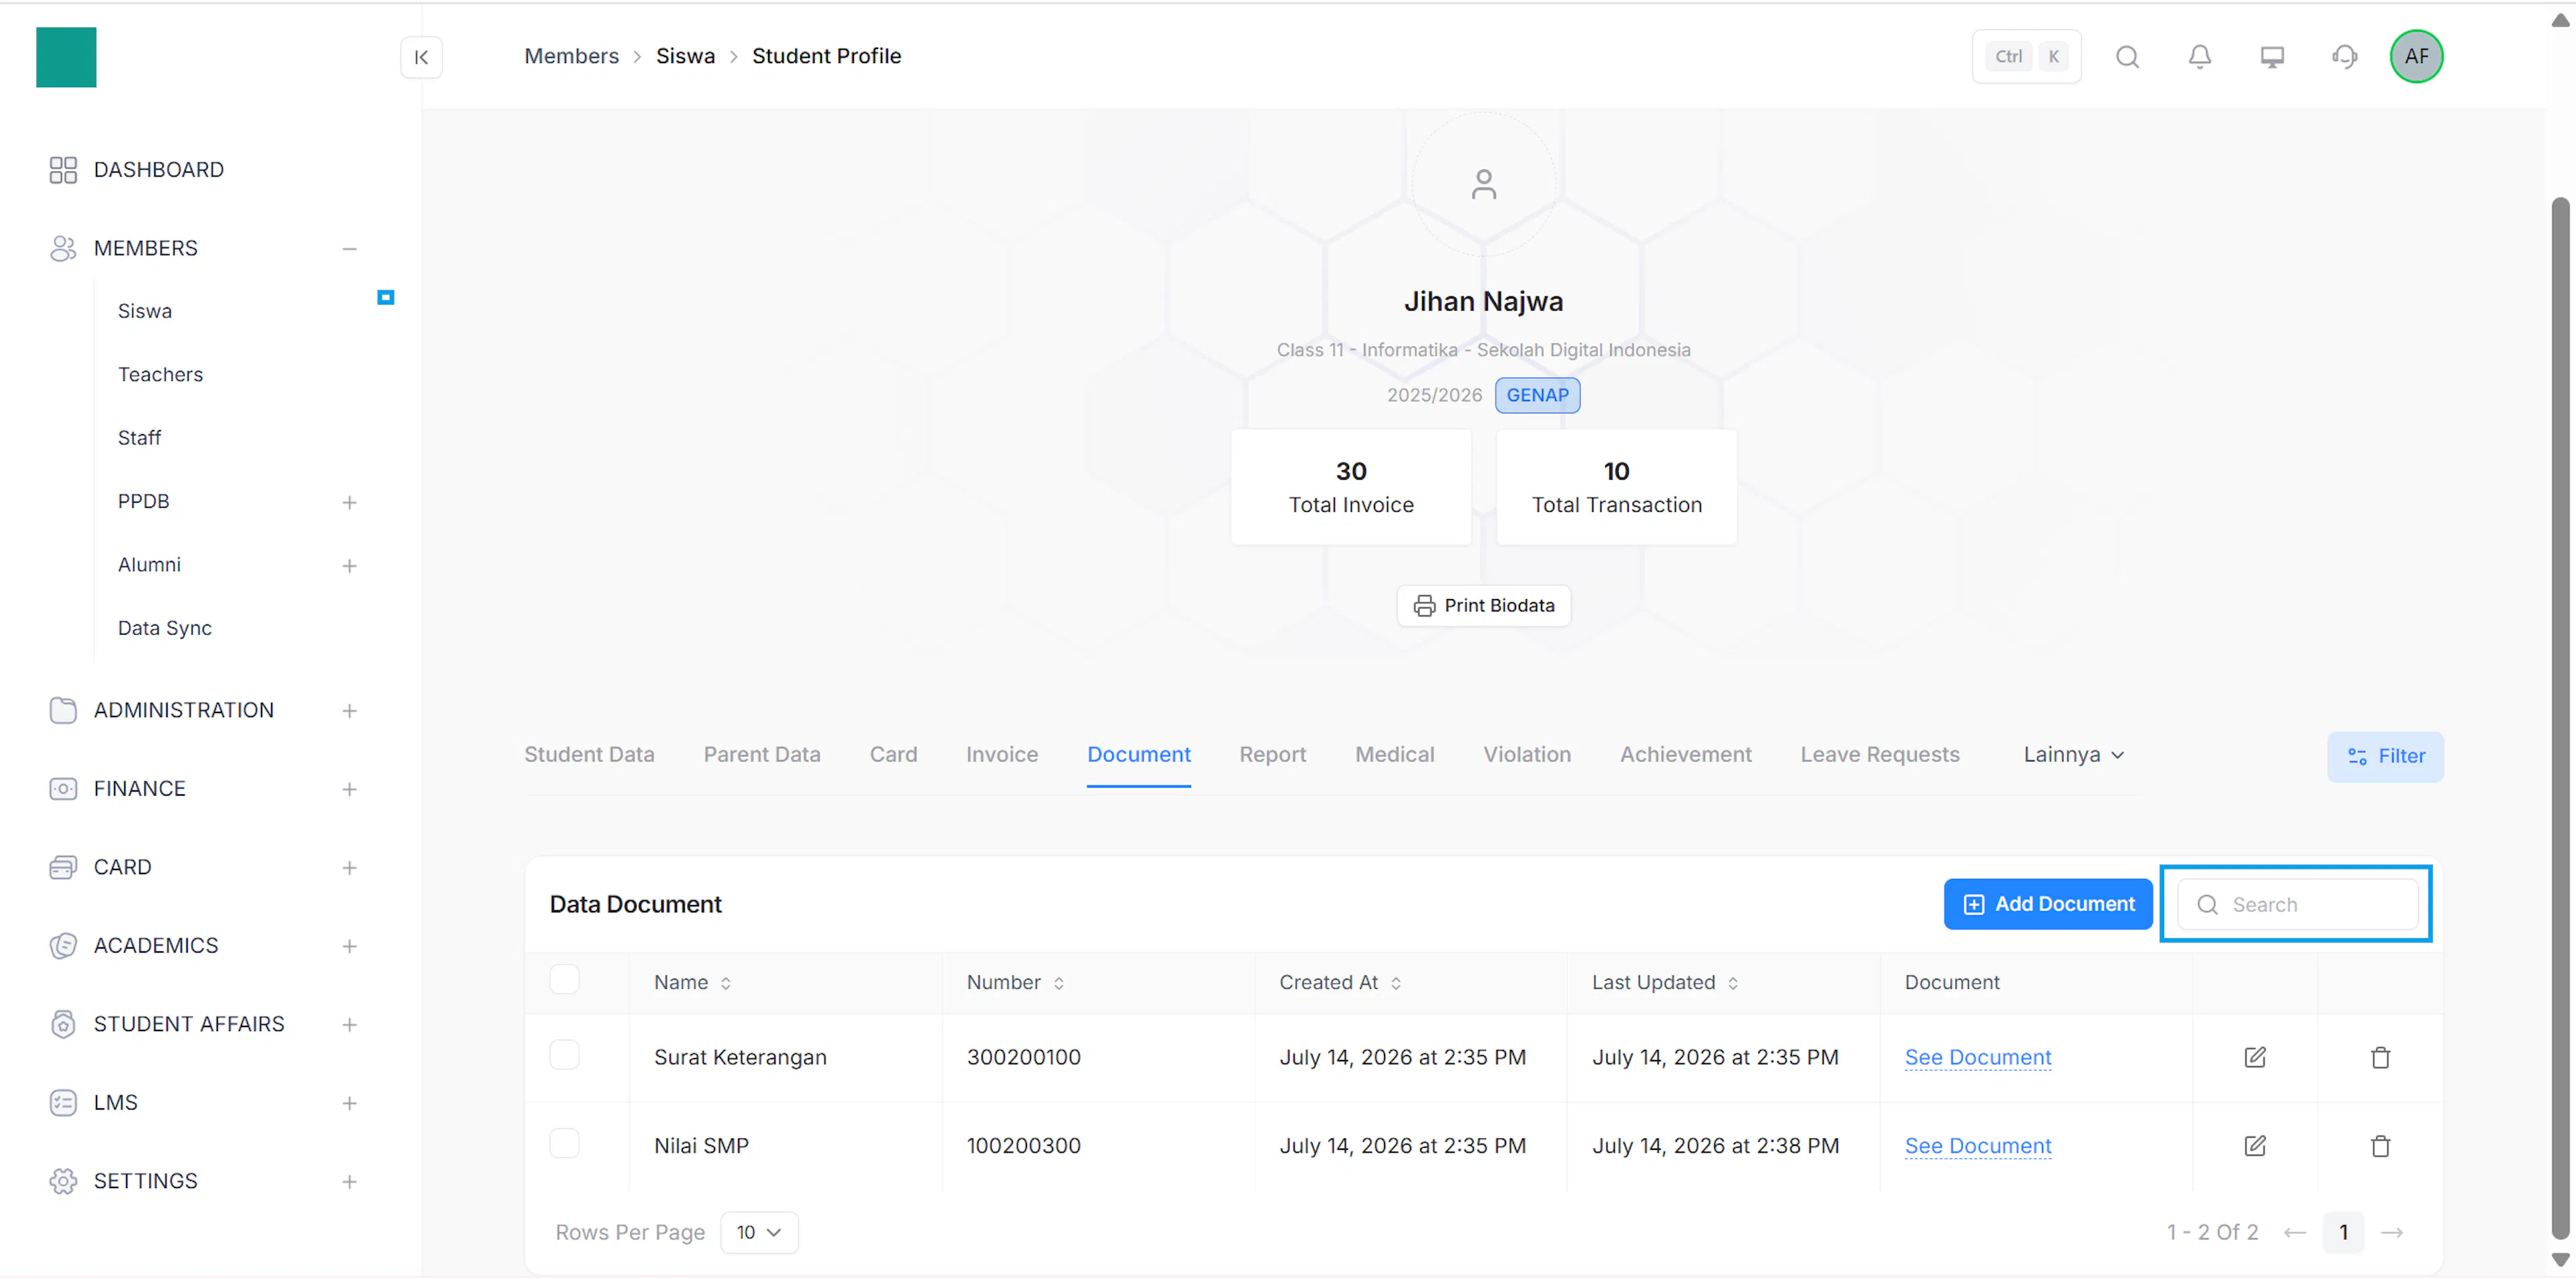The width and height of the screenshot is (2576, 1278).
Task: Click the Print Biodata button
Action: coord(1483,605)
